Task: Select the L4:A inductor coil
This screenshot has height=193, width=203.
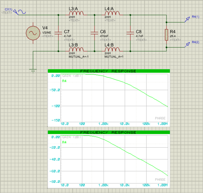Action: [x=112, y=13]
